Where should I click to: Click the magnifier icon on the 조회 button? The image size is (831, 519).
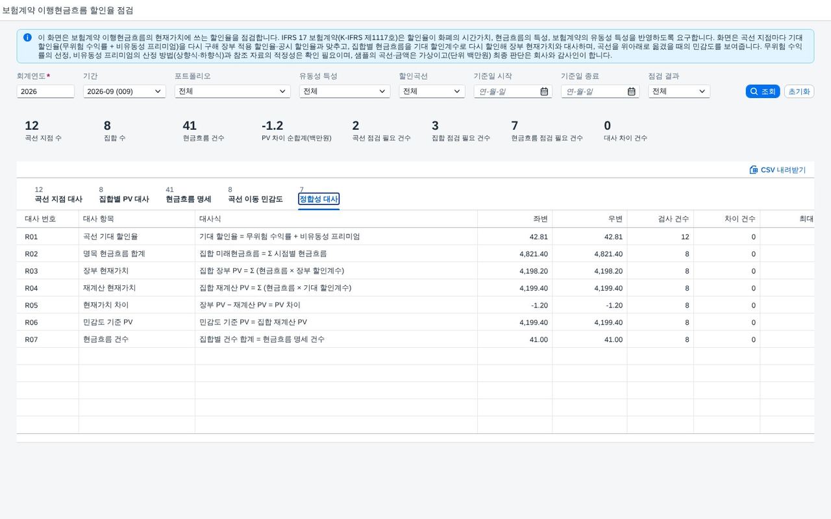coord(754,91)
